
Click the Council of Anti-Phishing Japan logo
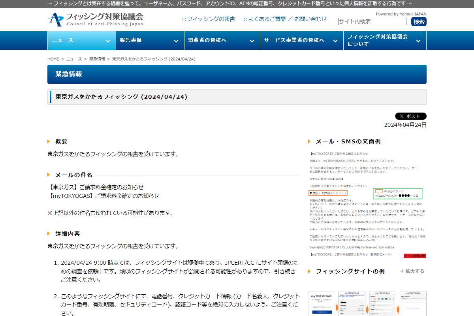tap(96, 19)
